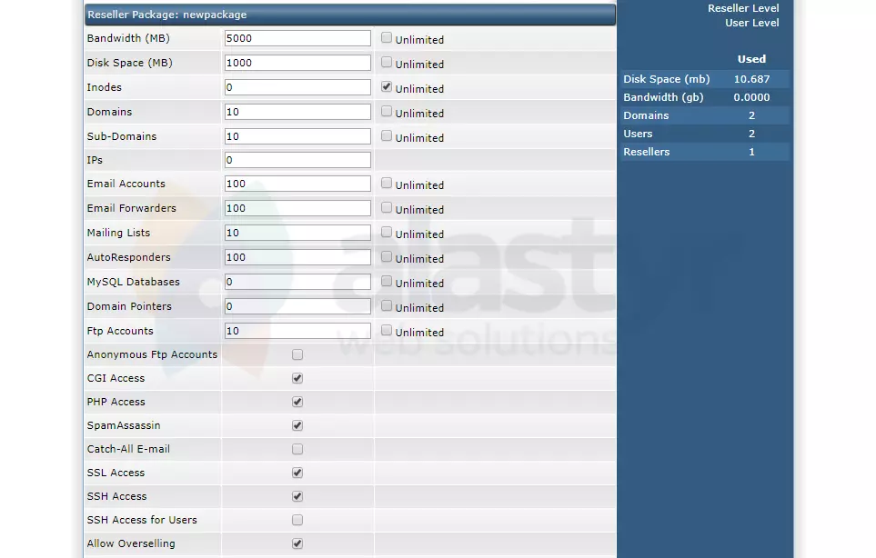Image resolution: width=876 pixels, height=558 pixels.
Task: Focus the Inodes value field
Action: point(297,87)
